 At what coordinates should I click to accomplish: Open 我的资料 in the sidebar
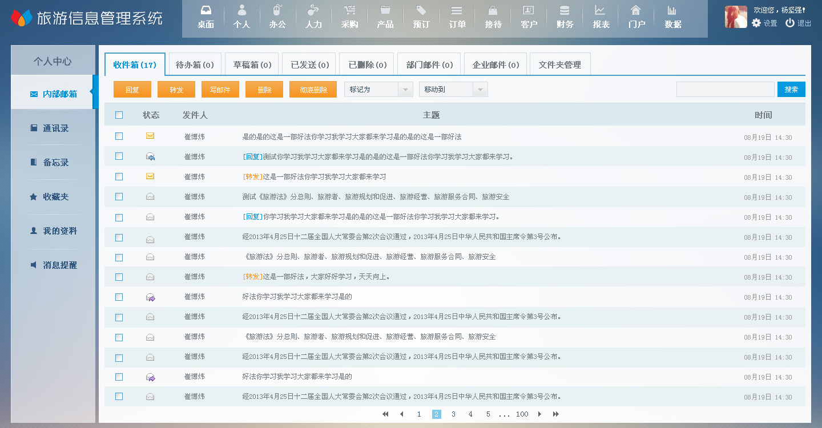(x=53, y=231)
